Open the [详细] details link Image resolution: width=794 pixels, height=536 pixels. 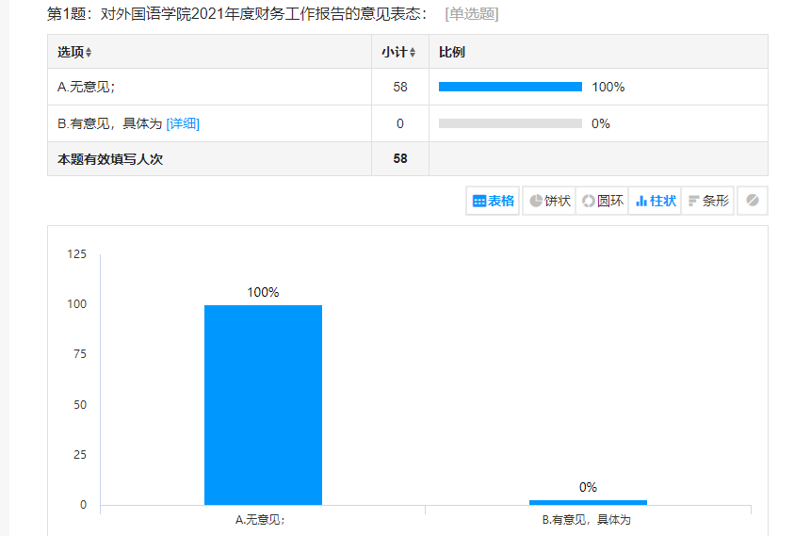tap(183, 123)
